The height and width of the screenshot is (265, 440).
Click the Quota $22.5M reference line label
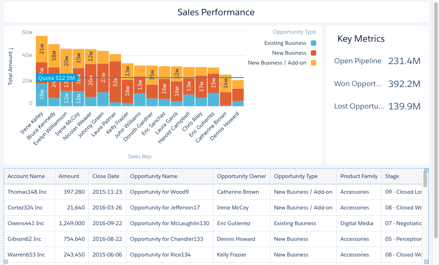[57, 78]
